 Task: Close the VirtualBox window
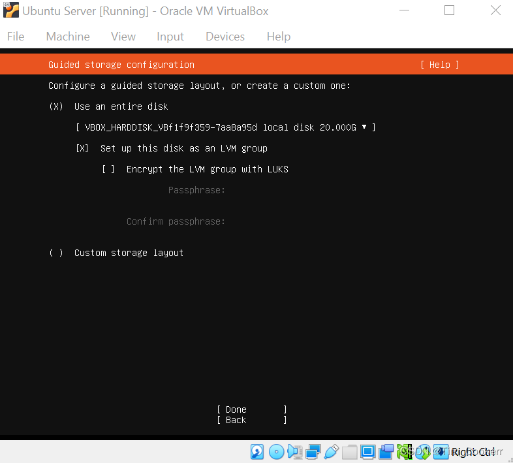tap(495, 10)
